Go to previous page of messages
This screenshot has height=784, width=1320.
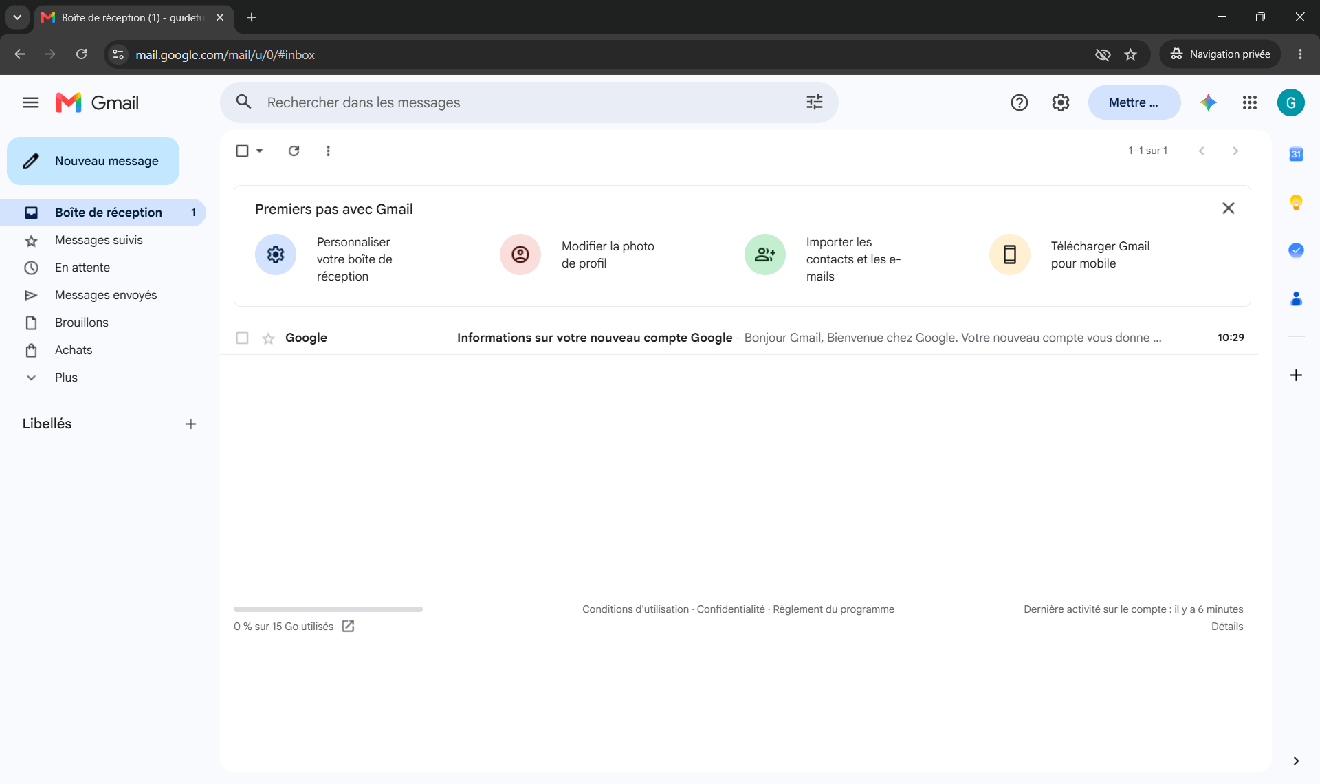click(x=1202, y=151)
